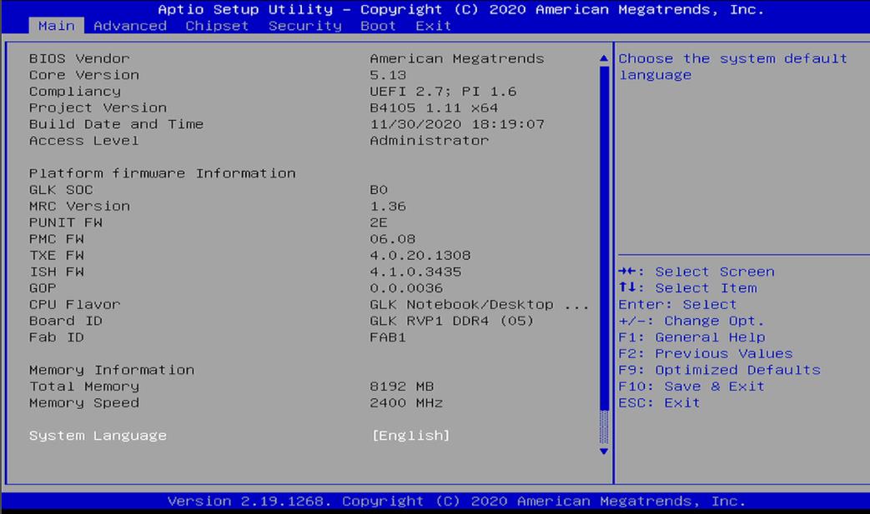Click the Administrator access value

(x=429, y=140)
